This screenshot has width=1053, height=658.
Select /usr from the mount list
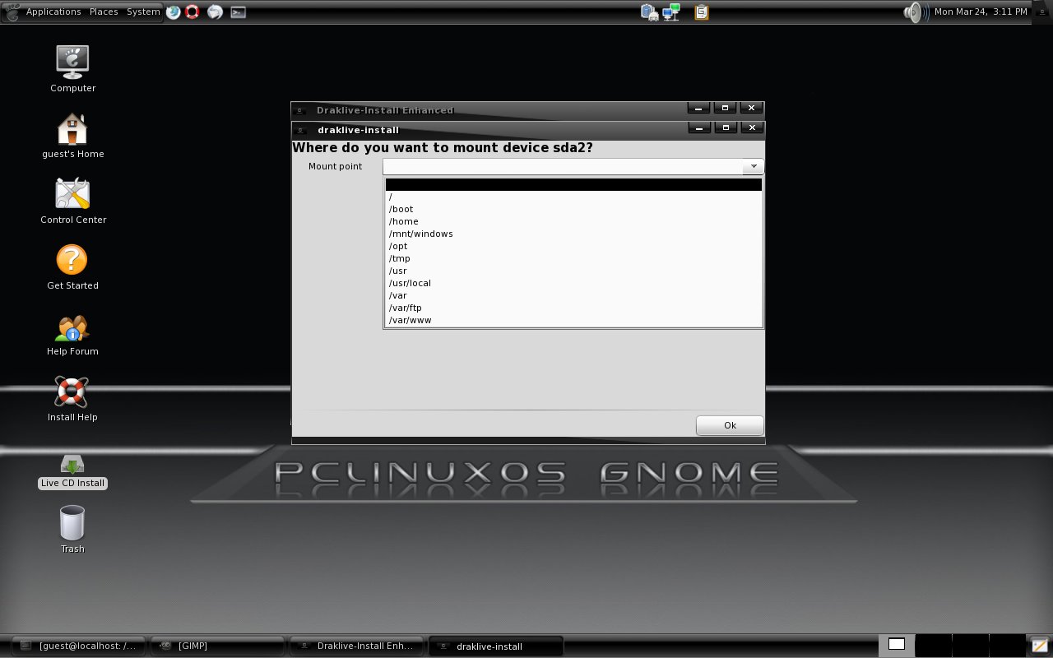(x=573, y=271)
